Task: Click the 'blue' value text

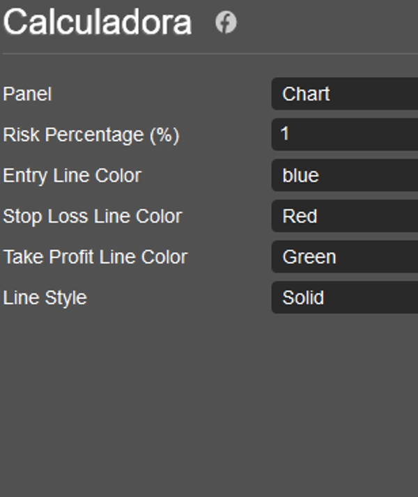Action: (x=300, y=176)
